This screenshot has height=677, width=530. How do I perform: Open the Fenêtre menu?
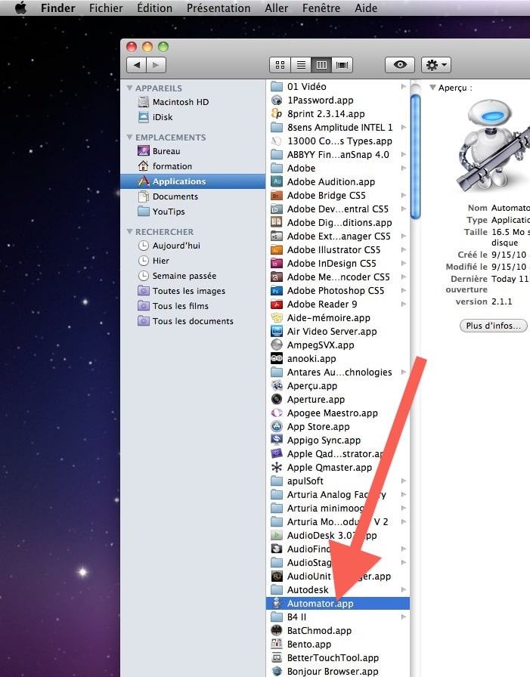pos(321,8)
